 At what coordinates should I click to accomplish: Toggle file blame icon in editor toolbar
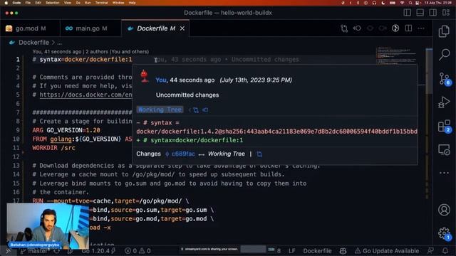click(x=395, y=28)
